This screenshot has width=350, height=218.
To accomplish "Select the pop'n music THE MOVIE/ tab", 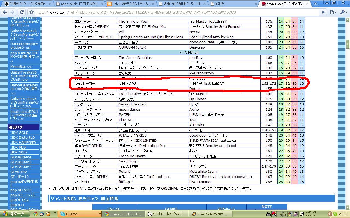I will pyautogui.click(x=285, y=4).
